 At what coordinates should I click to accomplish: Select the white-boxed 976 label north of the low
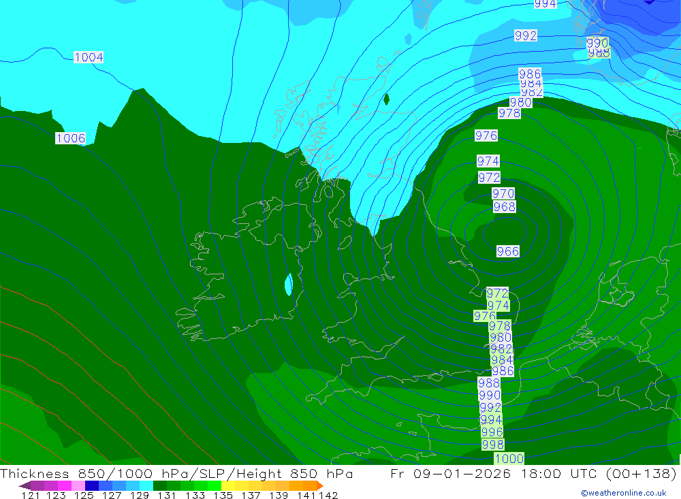click(x=486, y=135)
